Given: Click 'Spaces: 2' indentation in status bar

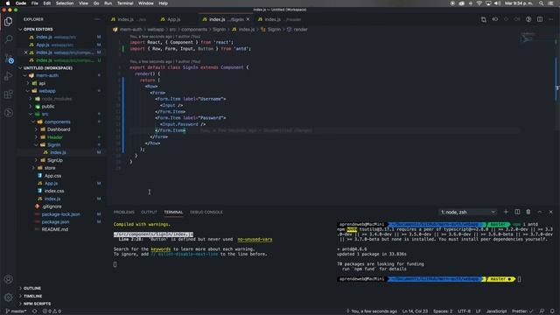Looking at the screenshot, I should [443, 311].
